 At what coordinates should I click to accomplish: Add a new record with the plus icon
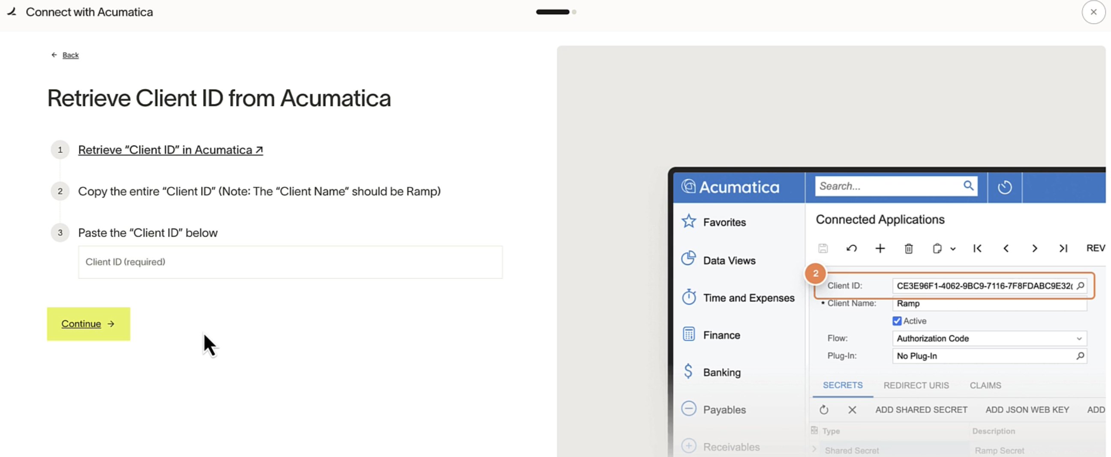pos(880,249)
